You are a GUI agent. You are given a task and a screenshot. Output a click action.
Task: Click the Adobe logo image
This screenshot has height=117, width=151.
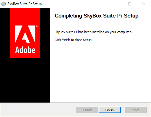[25, 33]
